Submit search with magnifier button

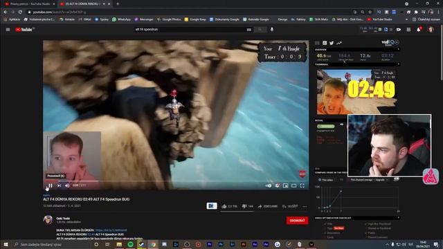point(260,29)
